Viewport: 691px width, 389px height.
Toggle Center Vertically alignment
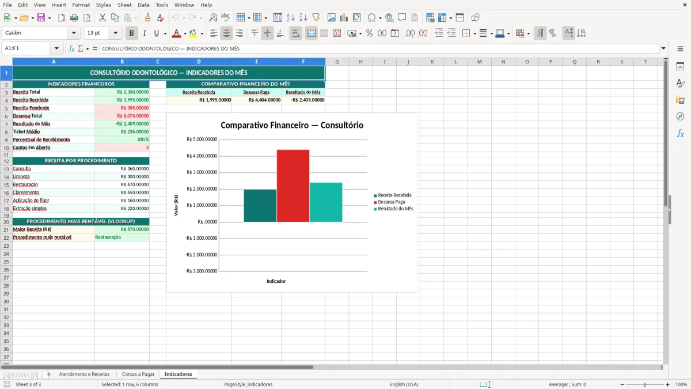point(268,33)
